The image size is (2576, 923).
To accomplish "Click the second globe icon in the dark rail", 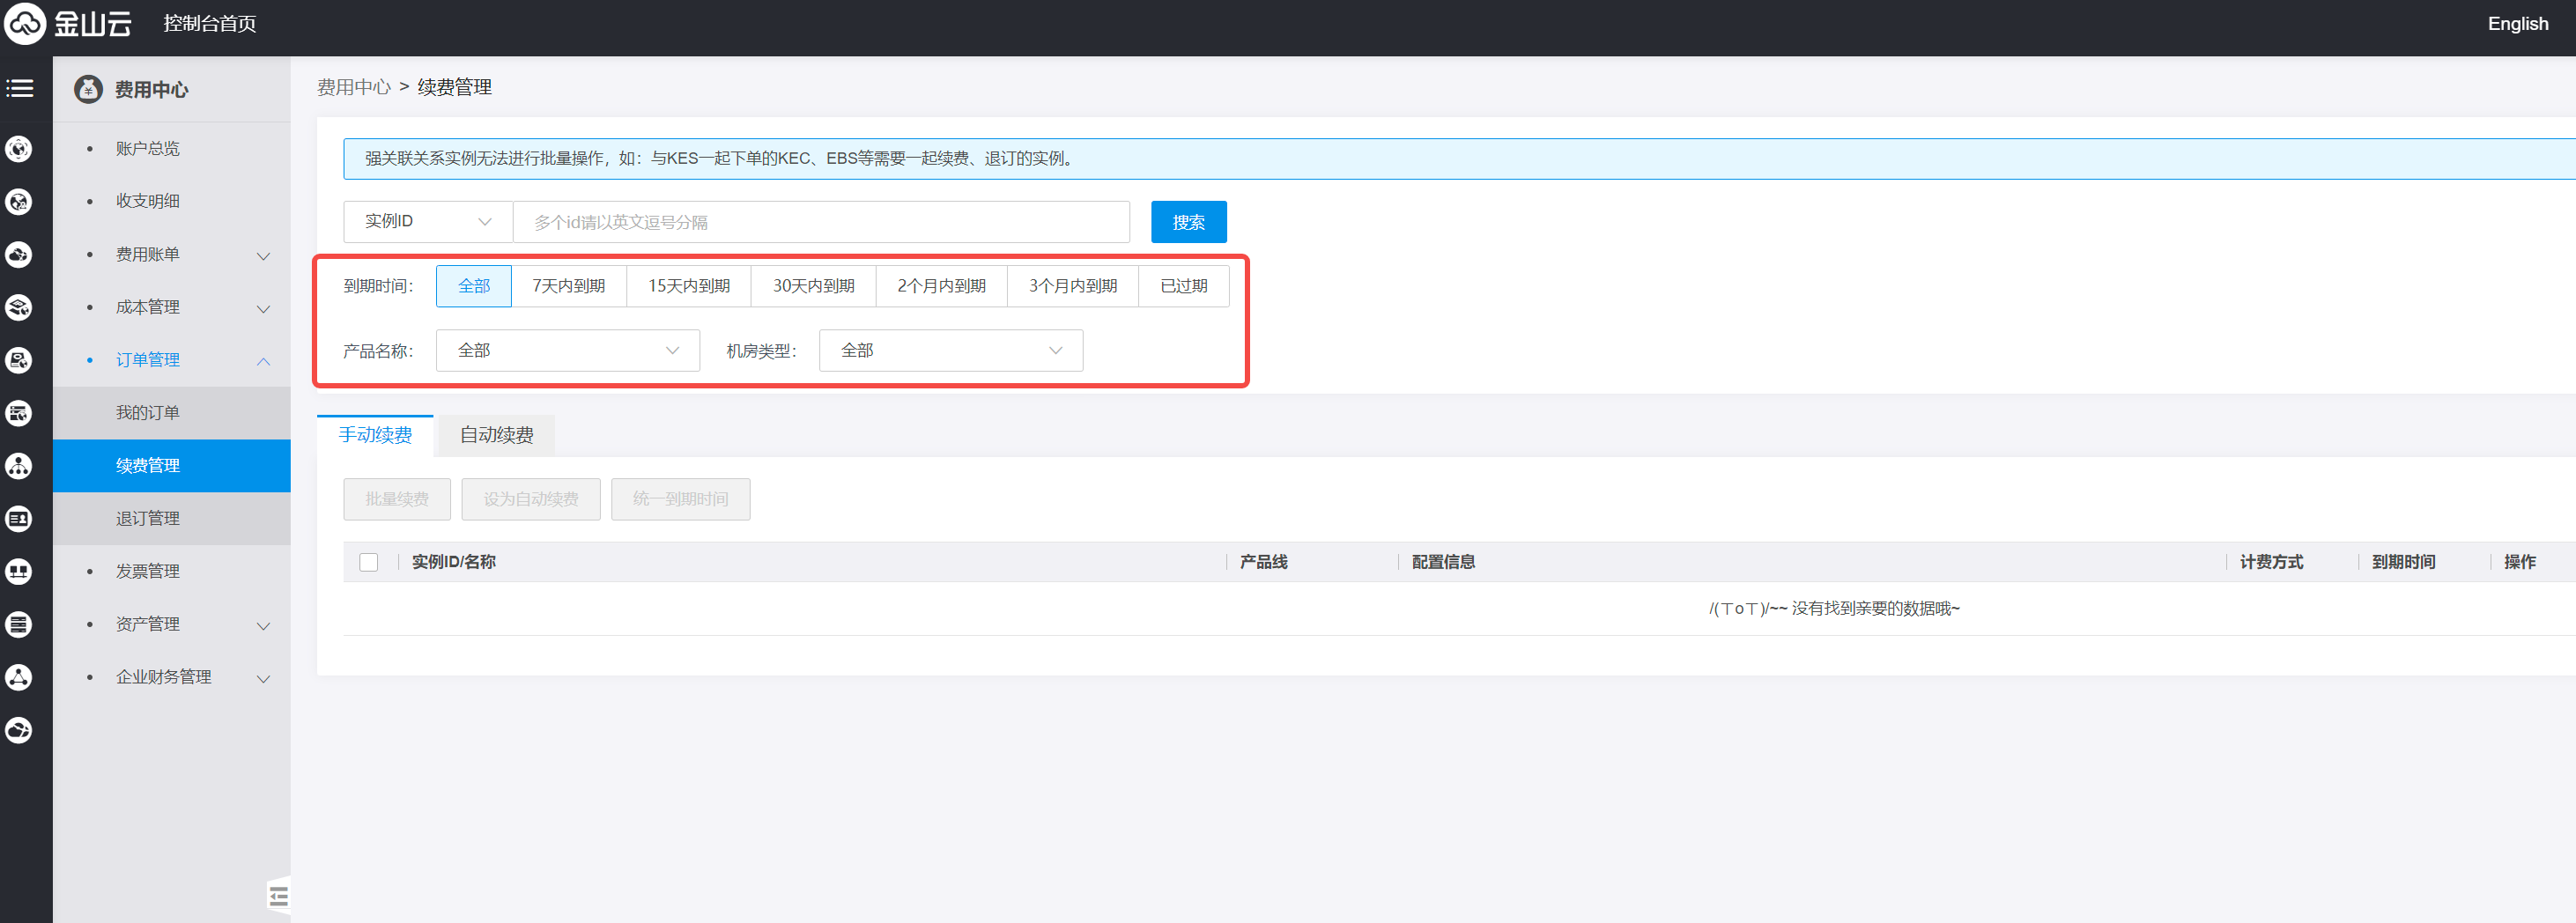I will pos(19,202).
